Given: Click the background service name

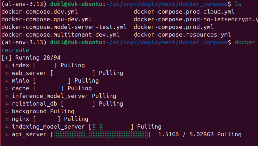Looking at the screenshot, I should pos(29,111).
